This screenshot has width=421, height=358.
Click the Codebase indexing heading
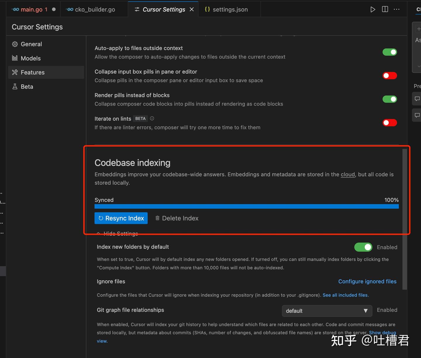point(132,163)
